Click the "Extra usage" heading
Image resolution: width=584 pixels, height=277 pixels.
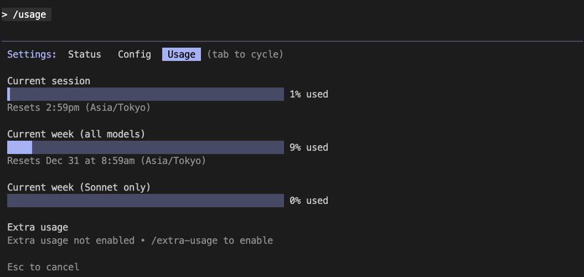pos(38,227)
